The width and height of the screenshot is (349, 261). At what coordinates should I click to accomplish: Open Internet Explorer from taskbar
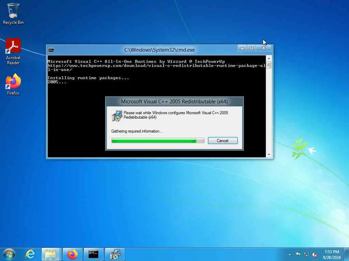point(30,254)
